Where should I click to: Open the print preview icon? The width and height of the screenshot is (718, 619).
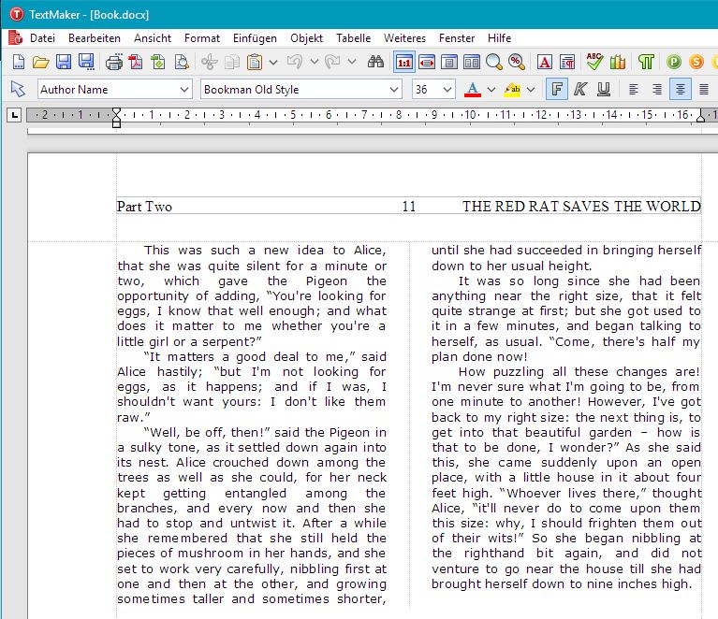pos(182,62)
